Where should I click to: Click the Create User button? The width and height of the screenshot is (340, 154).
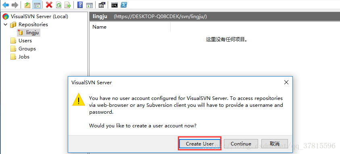pyautogui.click(x=200, y=144)
